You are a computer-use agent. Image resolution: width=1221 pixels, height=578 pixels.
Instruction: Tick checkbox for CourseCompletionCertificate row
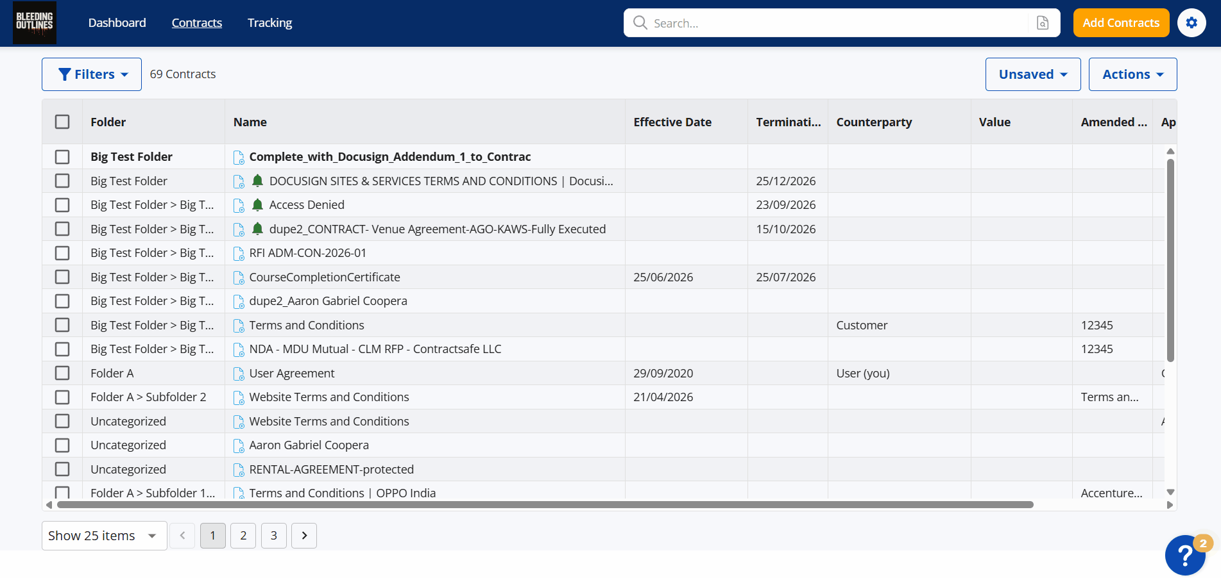62,277
